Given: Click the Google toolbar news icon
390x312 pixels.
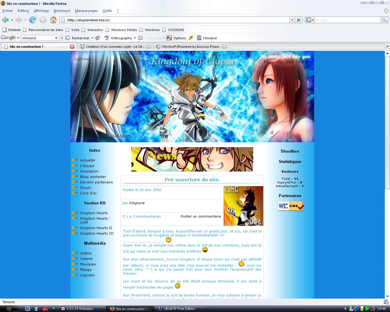Looking at the screenshot, I should pyautogui.click(x=98, y=38).
